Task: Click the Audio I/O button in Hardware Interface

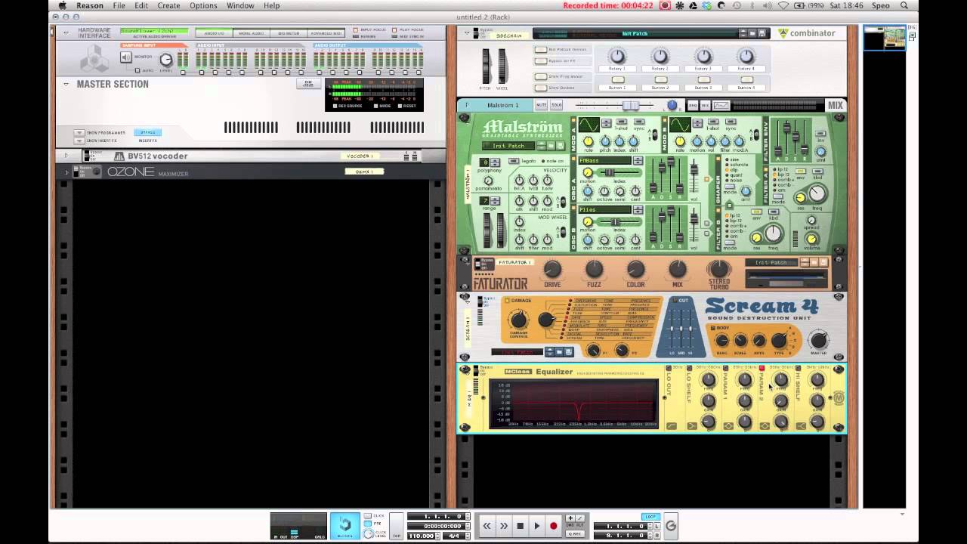Action: click(214, 33)
